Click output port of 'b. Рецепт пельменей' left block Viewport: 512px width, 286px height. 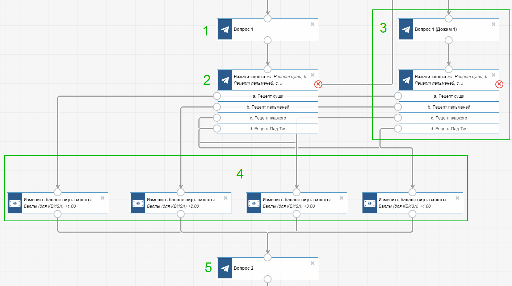point(217,107)
